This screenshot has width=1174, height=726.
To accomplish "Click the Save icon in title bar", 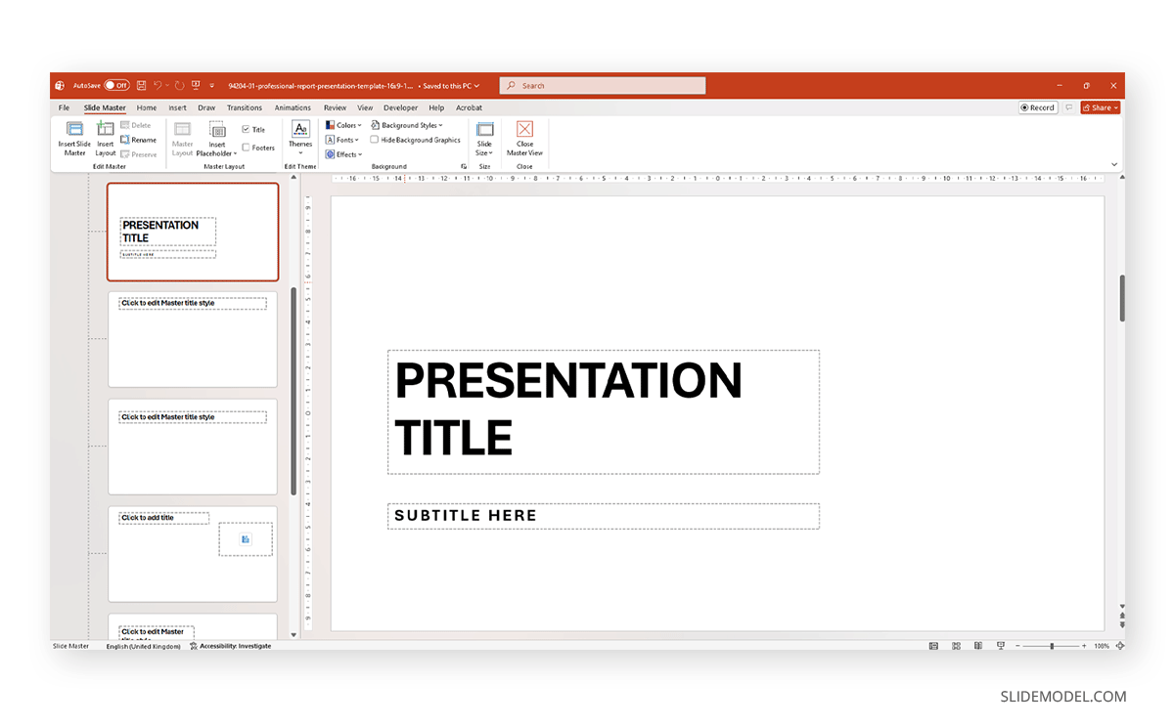I will tap(141, 85).
